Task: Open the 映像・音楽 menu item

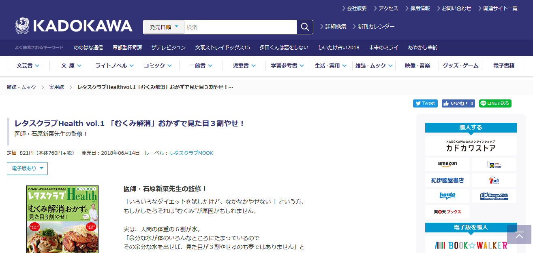Action: point(417,65)
